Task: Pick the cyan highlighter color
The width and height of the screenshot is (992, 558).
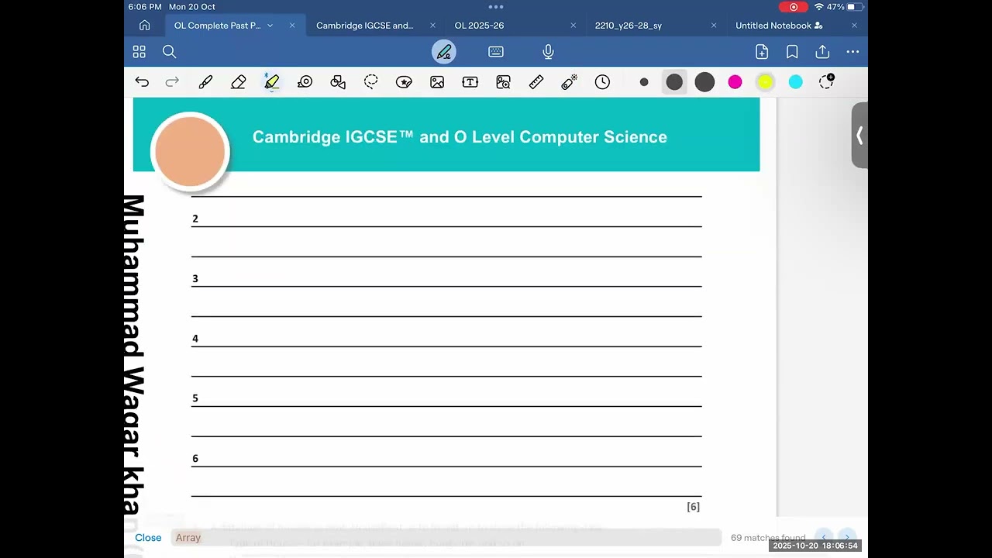Action: tap(796, 82)
